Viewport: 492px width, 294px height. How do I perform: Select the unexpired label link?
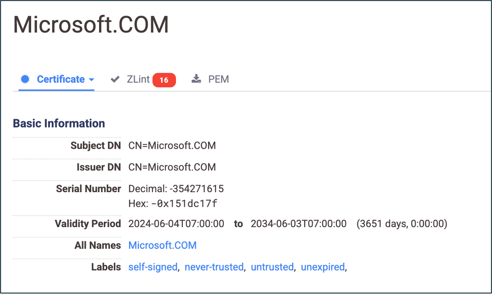click(322, 267)
